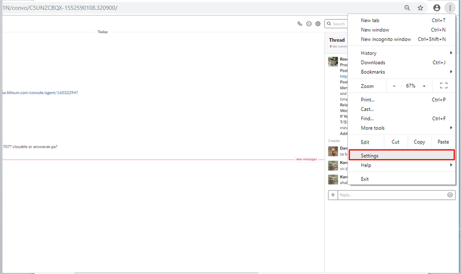
Task: Open a New incognito window
Action: coord(402,39)
